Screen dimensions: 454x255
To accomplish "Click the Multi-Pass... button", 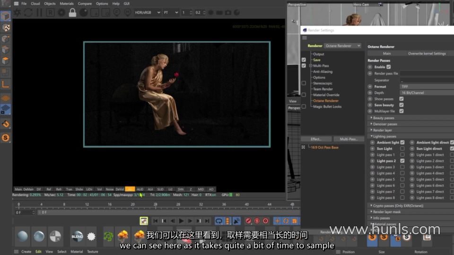I will pyautogui.click(x=349, y=139).
